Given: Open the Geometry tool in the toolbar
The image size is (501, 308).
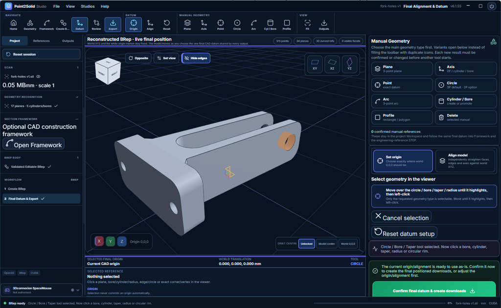Looking at the screenshot, I should 30,24.
